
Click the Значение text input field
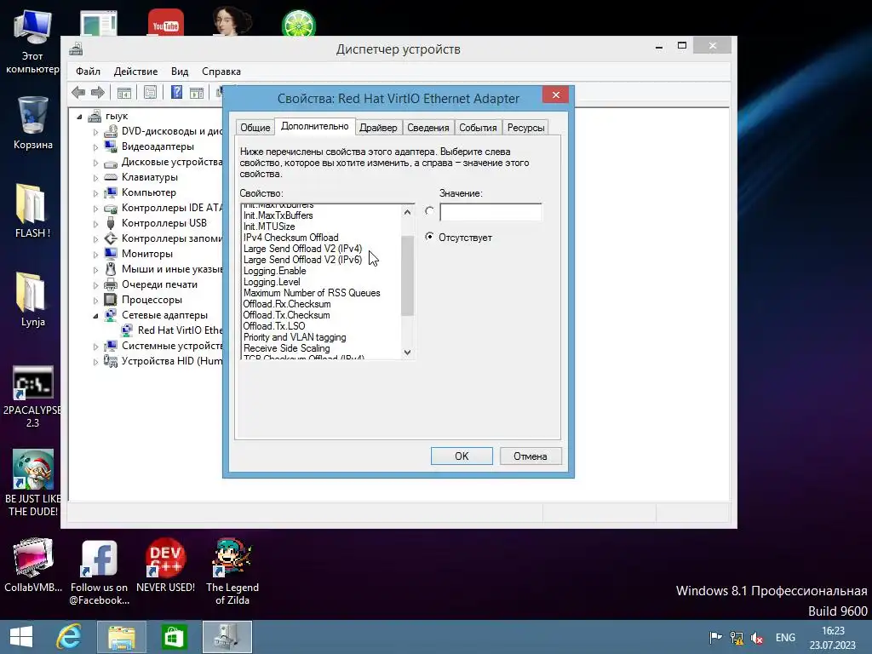pos(490,212)
